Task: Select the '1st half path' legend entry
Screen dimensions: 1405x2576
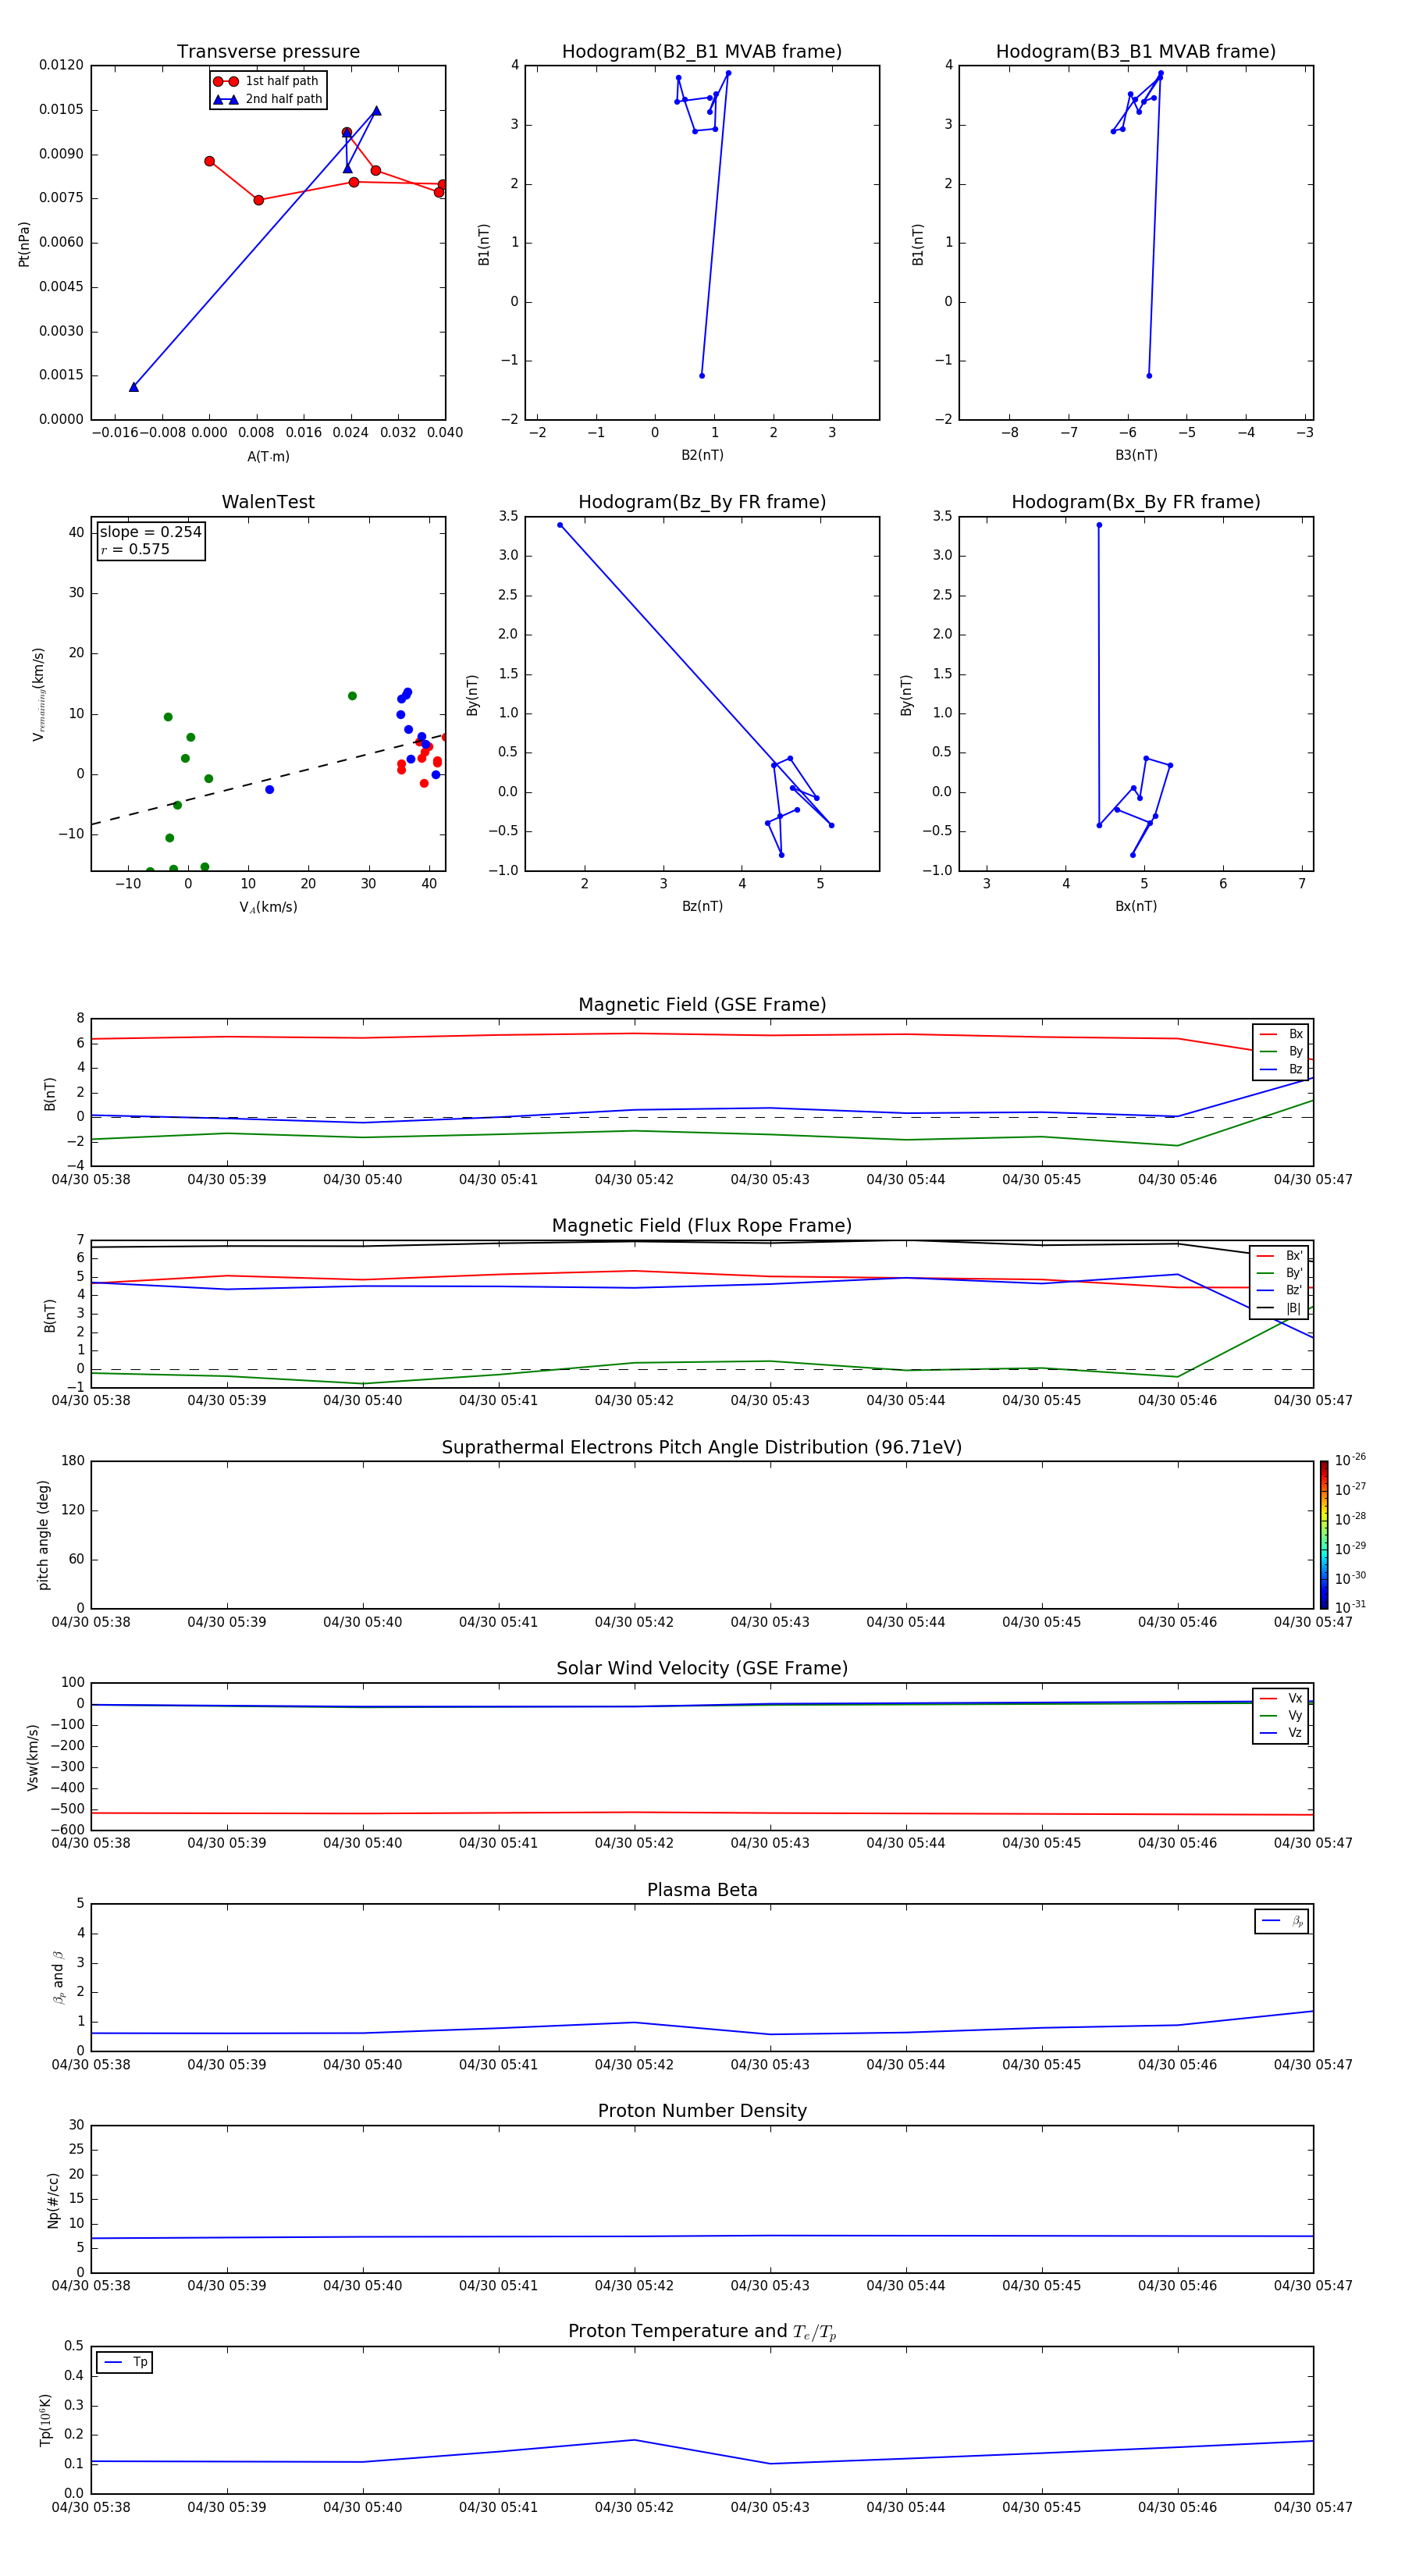Action: [267, 81]
